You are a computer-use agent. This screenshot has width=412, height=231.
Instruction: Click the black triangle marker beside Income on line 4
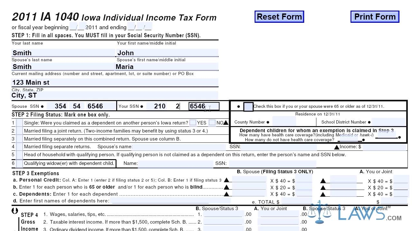pos(337,147)
